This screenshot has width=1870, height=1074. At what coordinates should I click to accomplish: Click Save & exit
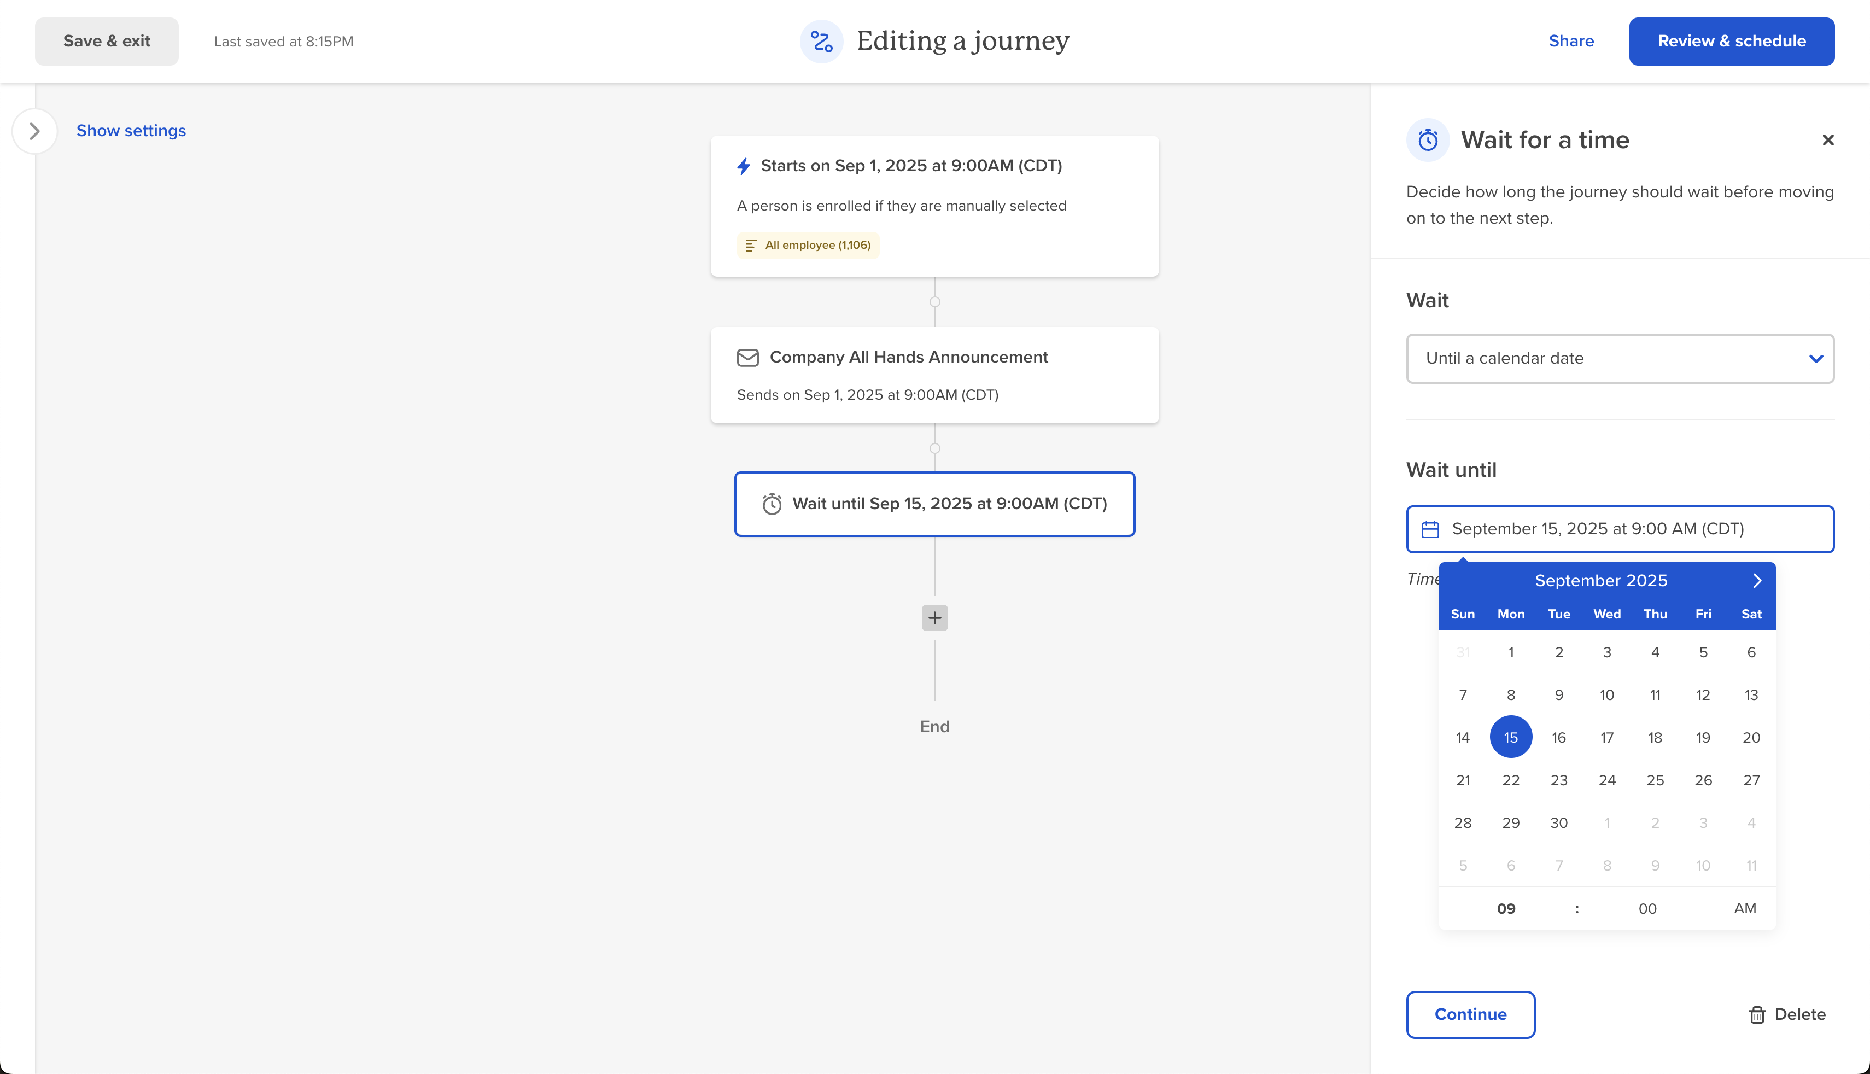pos(106,40)
